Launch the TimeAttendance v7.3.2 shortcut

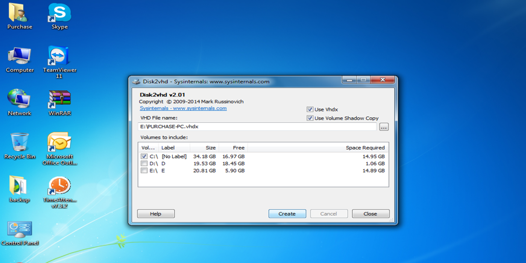click(60, 192)
